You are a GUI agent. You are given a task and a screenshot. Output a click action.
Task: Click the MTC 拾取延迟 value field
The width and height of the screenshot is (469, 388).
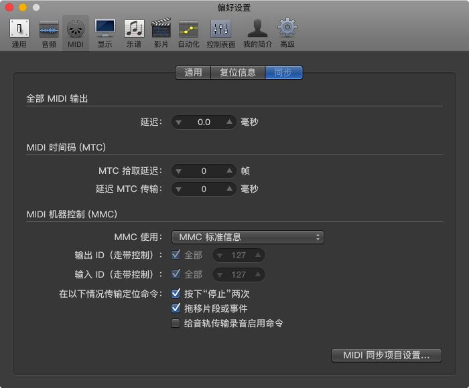204,171
